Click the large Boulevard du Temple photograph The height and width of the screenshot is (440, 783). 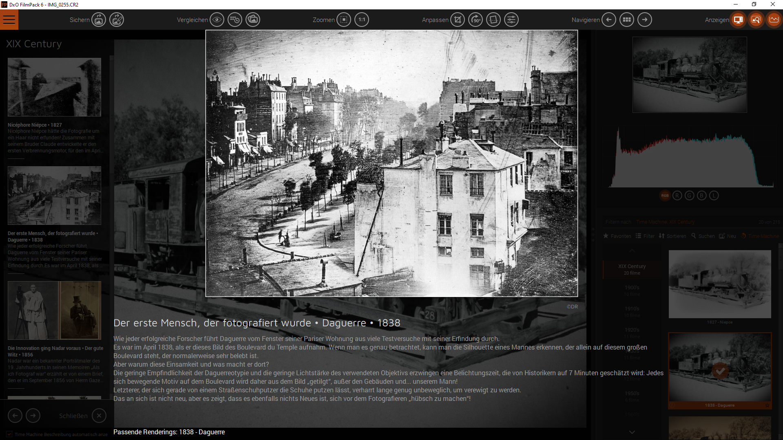click(391, 163)
